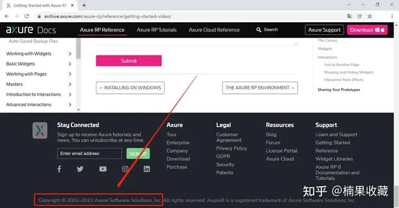399x208 pixels.
Task: Open the Tour footer link
Action: pyautogui.click(x=171, y=134)
